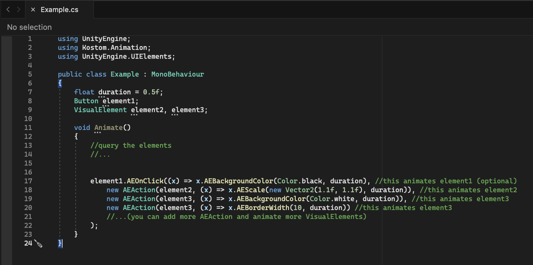This screenshot has width=533, height=265.
Task: Place cursor on the Animate method name
Action: (108, 127)
